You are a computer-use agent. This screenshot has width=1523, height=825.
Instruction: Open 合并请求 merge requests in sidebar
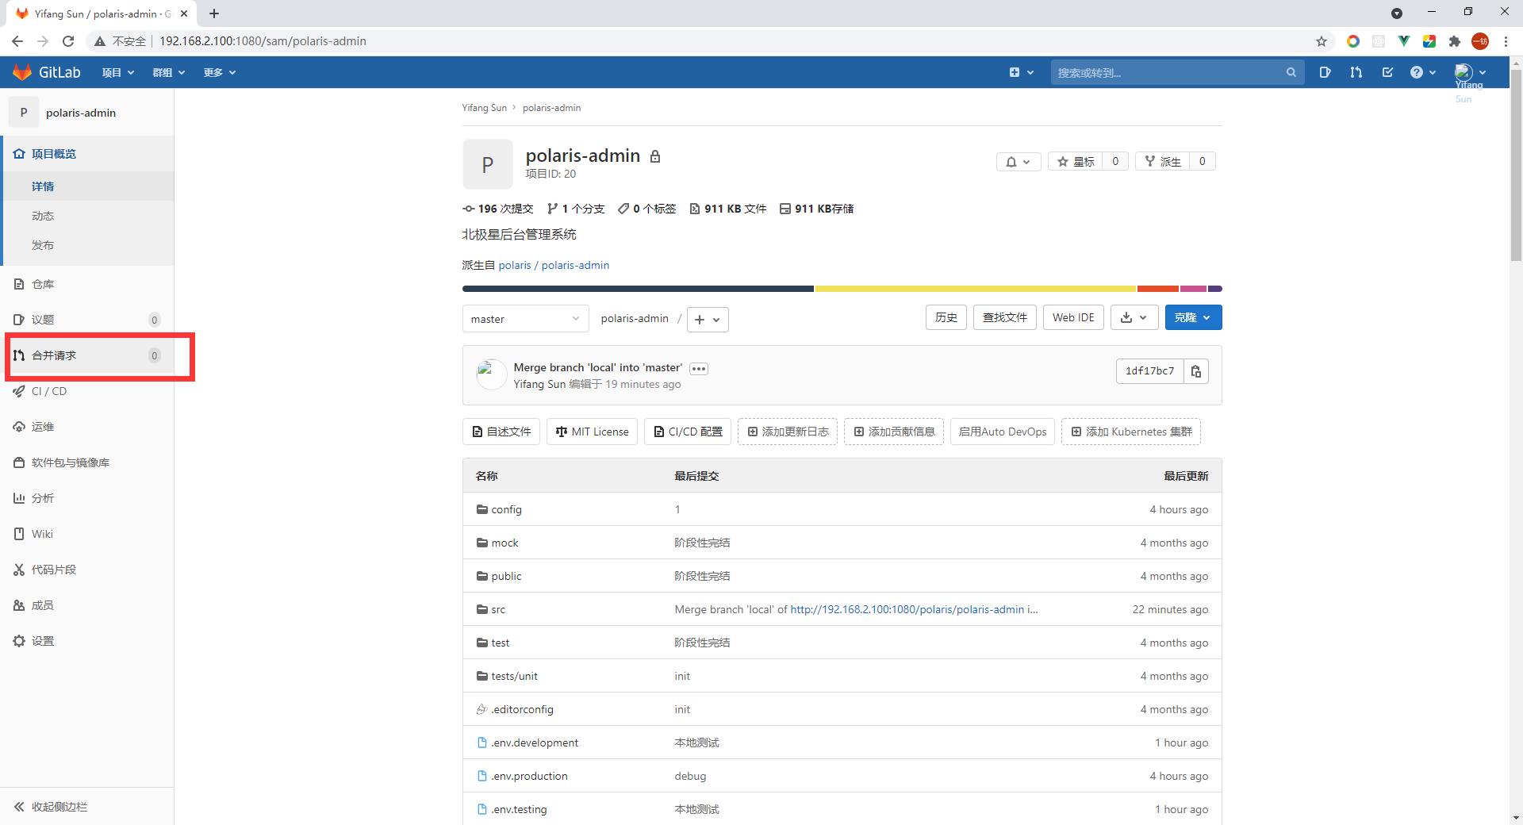[x=87, y=355]
